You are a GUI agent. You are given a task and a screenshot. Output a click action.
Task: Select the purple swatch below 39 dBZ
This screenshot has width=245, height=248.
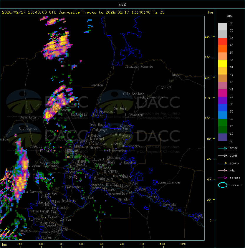point(223,100)
